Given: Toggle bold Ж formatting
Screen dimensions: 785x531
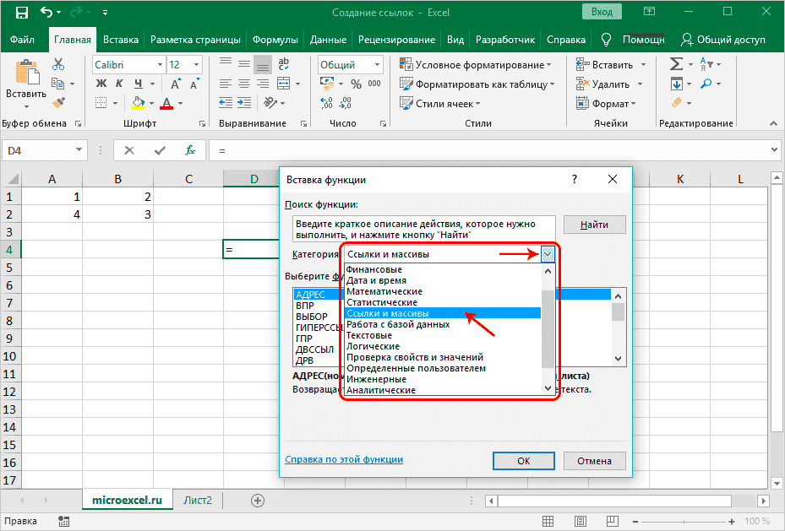Looking at the screenshot, I should pyautogui.click(x=101, y=84).
